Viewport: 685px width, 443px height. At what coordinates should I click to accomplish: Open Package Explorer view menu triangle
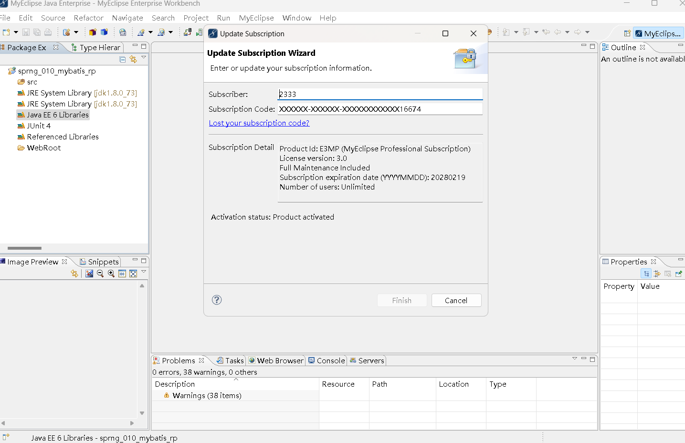[144, 57]
